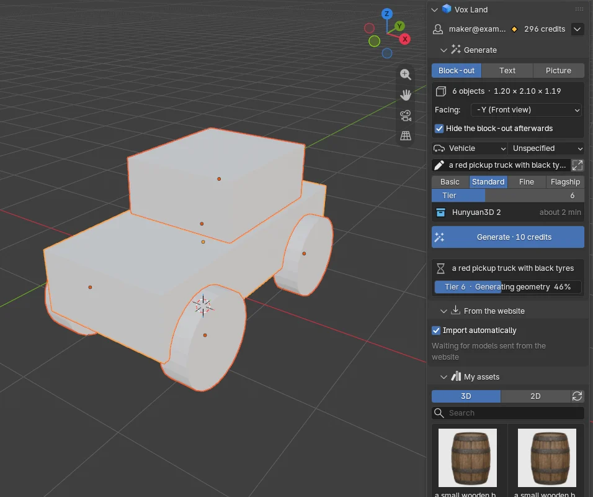Switch to the Picture tab
The width and height of the screenshot is (593, 497).
tap(559, 70)
